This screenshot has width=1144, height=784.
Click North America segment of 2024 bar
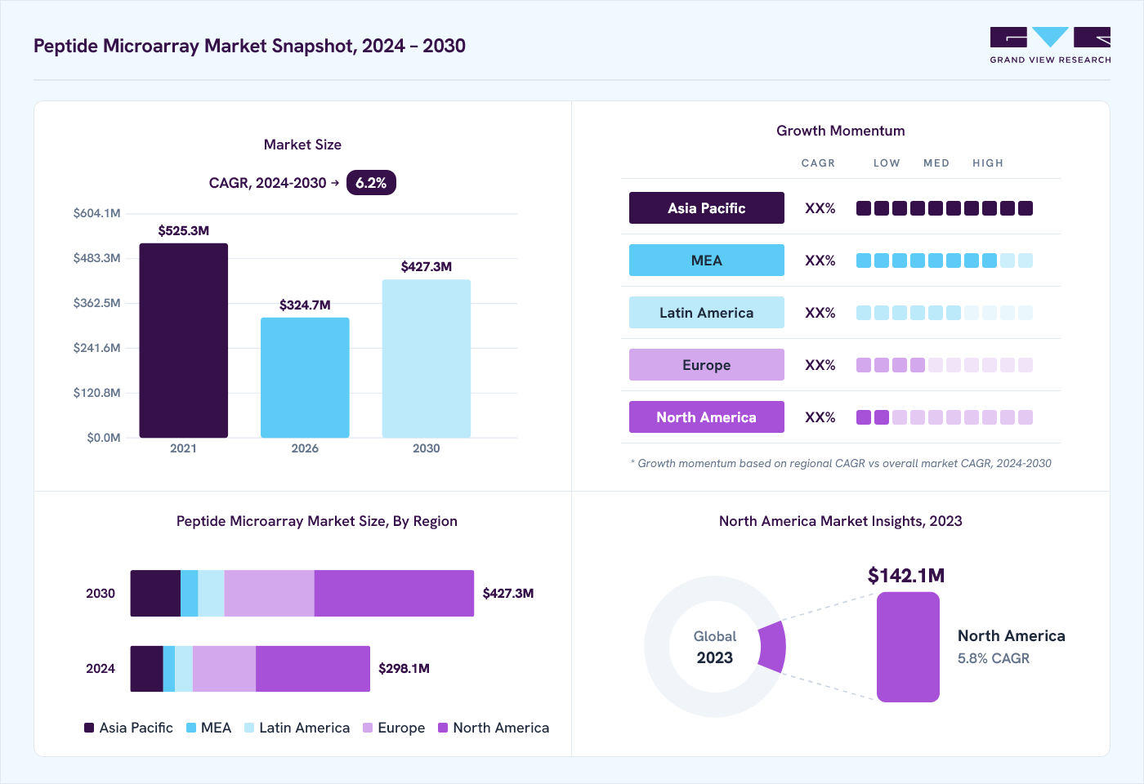(x=313, y=669)
